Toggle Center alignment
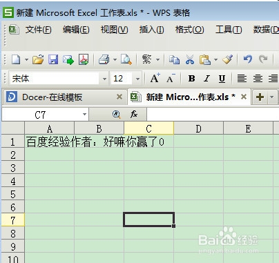 click(258, 79)
